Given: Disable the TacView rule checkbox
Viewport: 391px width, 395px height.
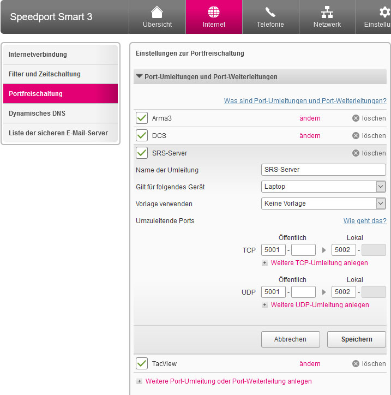Looking at the screenshot, I should [142, 363].
